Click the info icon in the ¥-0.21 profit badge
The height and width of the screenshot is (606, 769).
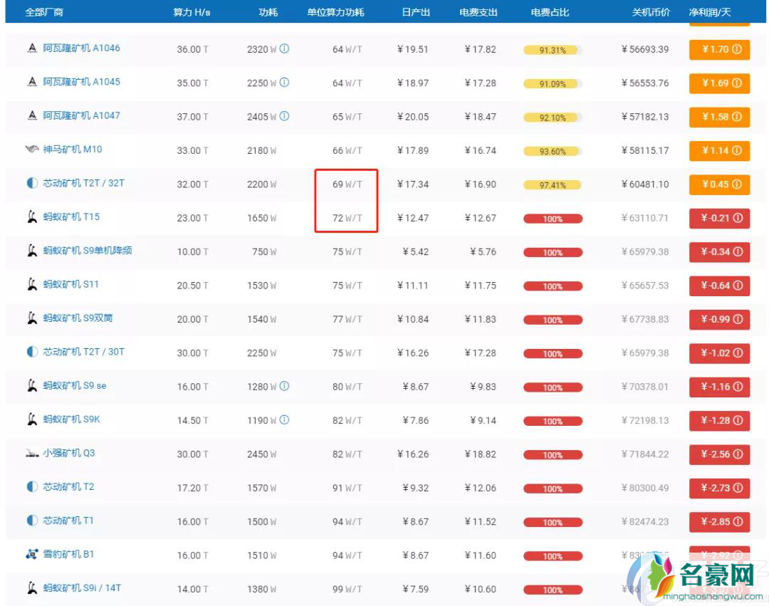click(738, 218)
